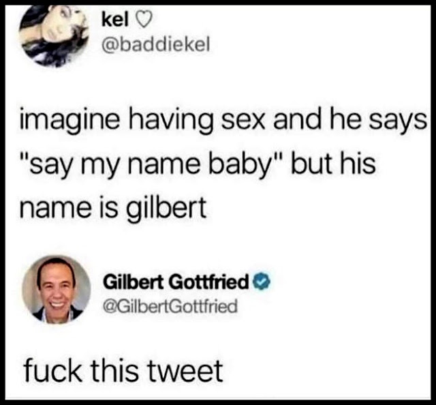Click the word "imagine" in kel's tweet
Image resolution: width=436 pixels, height=405 pixels.
point(69,123)
